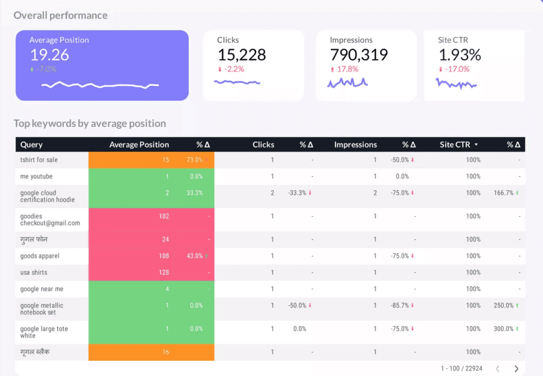Sort by Clicks column header

[263, 145]
